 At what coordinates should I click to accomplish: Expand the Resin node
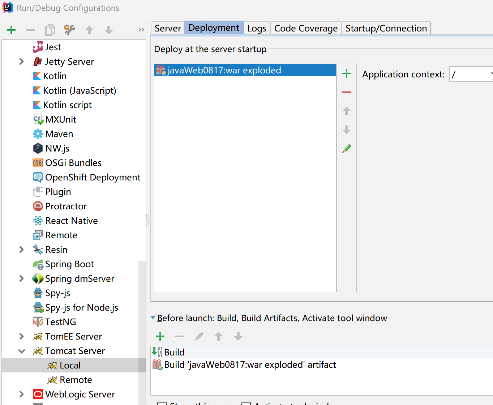point(21,250)
